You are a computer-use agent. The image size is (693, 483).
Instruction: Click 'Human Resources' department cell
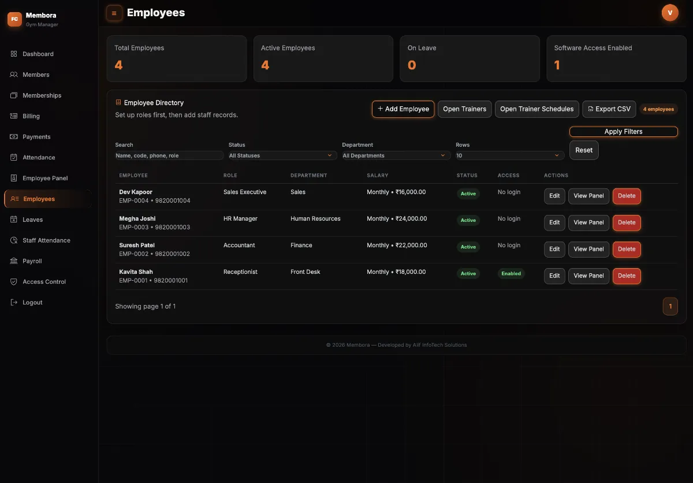point(315,218)
